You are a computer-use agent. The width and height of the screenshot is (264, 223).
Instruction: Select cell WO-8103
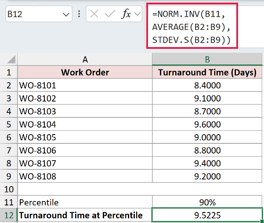tap(85, 111)
